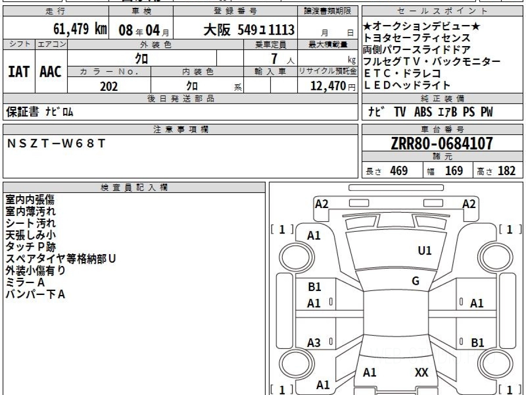Click the 乗車定員 header
Screen dimensions: 526x395
click(x=270, y=44)
